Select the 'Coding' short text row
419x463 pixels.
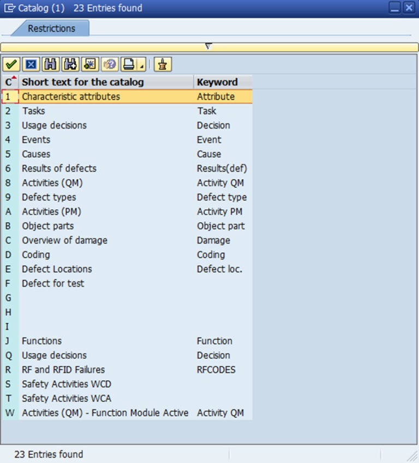127,254
